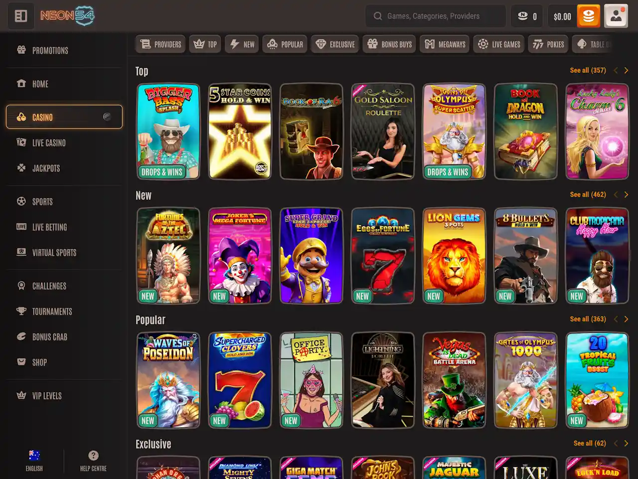Click the orange deposit coins button
This screenshot has height=479, width=638.
(x=589, y=16)
